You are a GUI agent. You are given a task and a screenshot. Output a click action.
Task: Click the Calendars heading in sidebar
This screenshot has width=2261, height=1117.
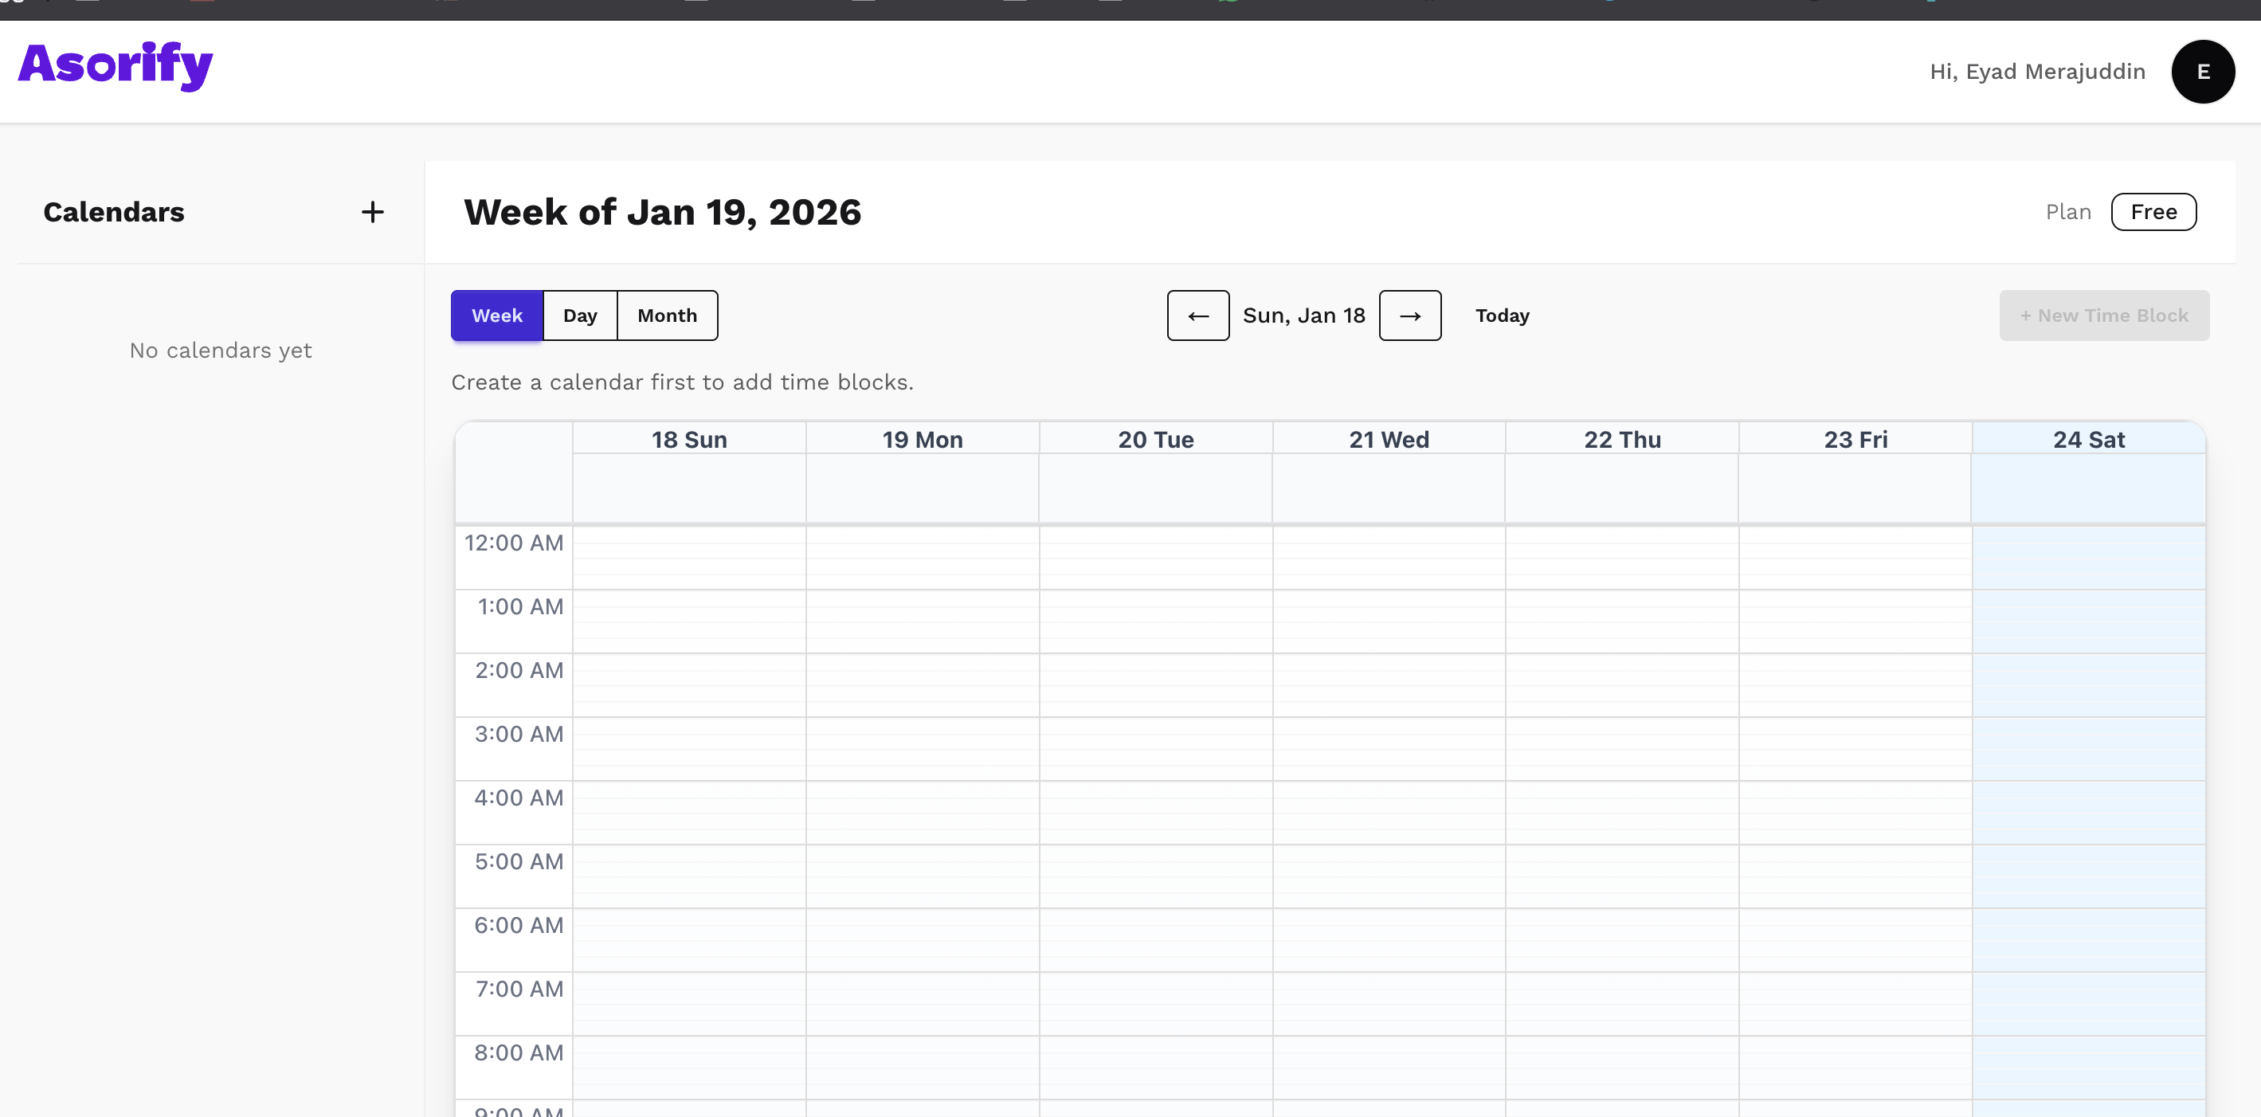[114, 211]
